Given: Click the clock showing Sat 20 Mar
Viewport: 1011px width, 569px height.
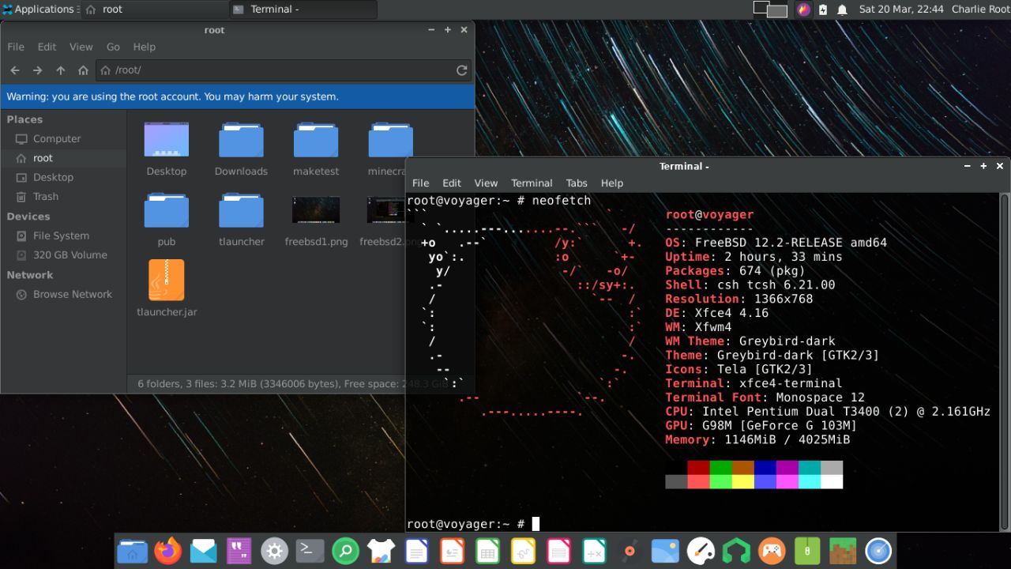Looking at the screenshot, I should pos(901,9).
